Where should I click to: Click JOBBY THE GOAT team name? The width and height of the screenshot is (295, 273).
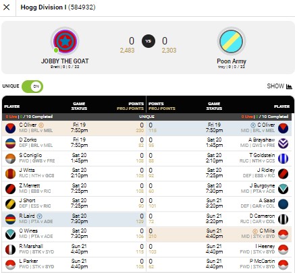point(65,61)
